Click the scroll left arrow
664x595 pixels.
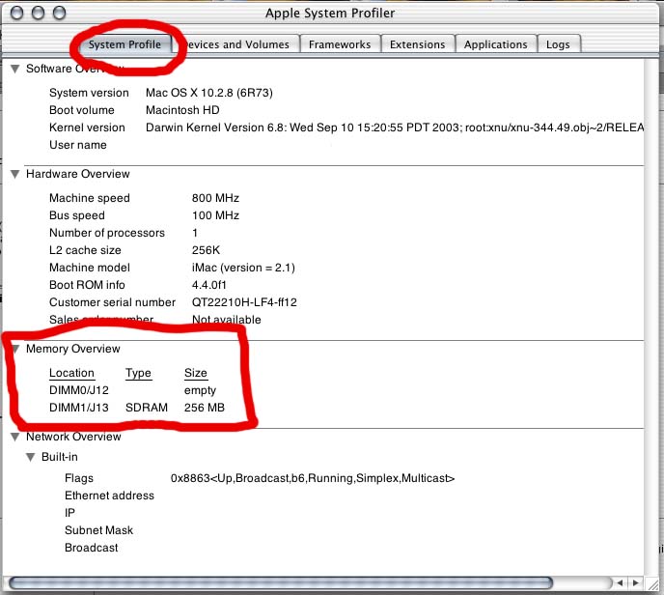click(x=620, y=583)
